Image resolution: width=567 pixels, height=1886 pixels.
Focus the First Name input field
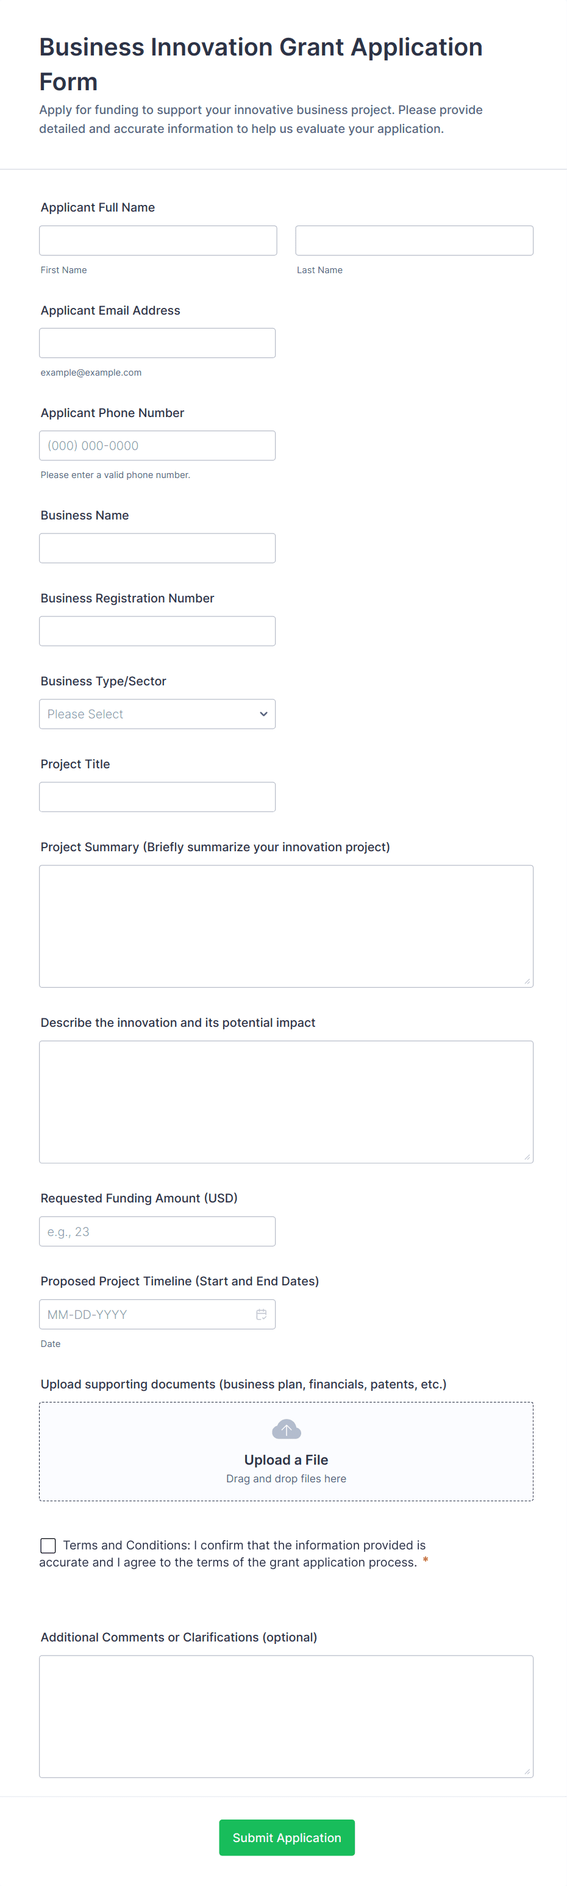158,240
